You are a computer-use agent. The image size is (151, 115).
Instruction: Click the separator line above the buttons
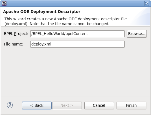click(76, 97)
